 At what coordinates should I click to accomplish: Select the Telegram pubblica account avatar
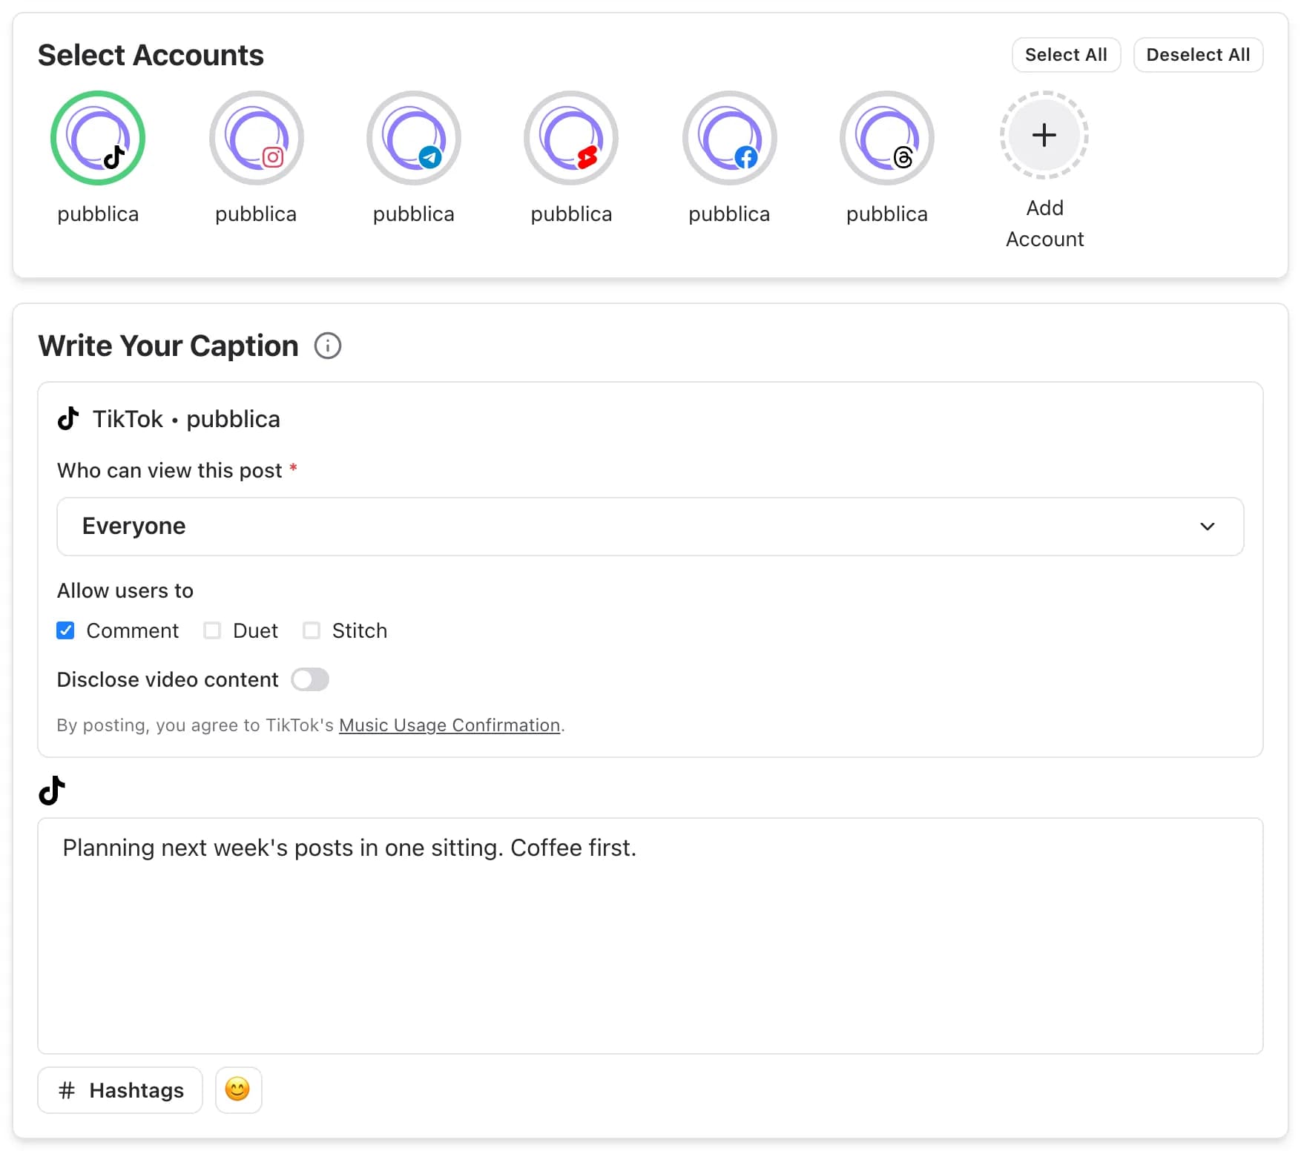414,138
